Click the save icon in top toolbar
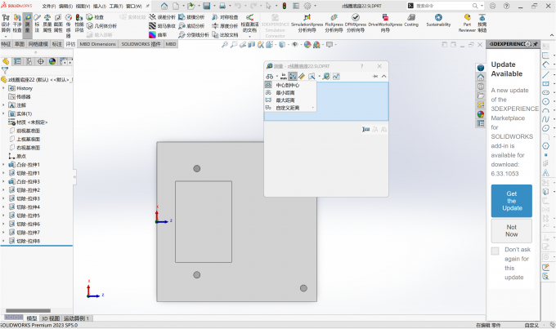Screen dimensions: 556x329 tap(206, 6)
